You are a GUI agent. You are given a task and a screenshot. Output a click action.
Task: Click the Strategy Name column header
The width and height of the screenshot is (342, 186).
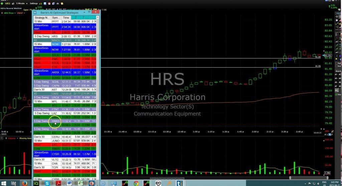point(42,18)
